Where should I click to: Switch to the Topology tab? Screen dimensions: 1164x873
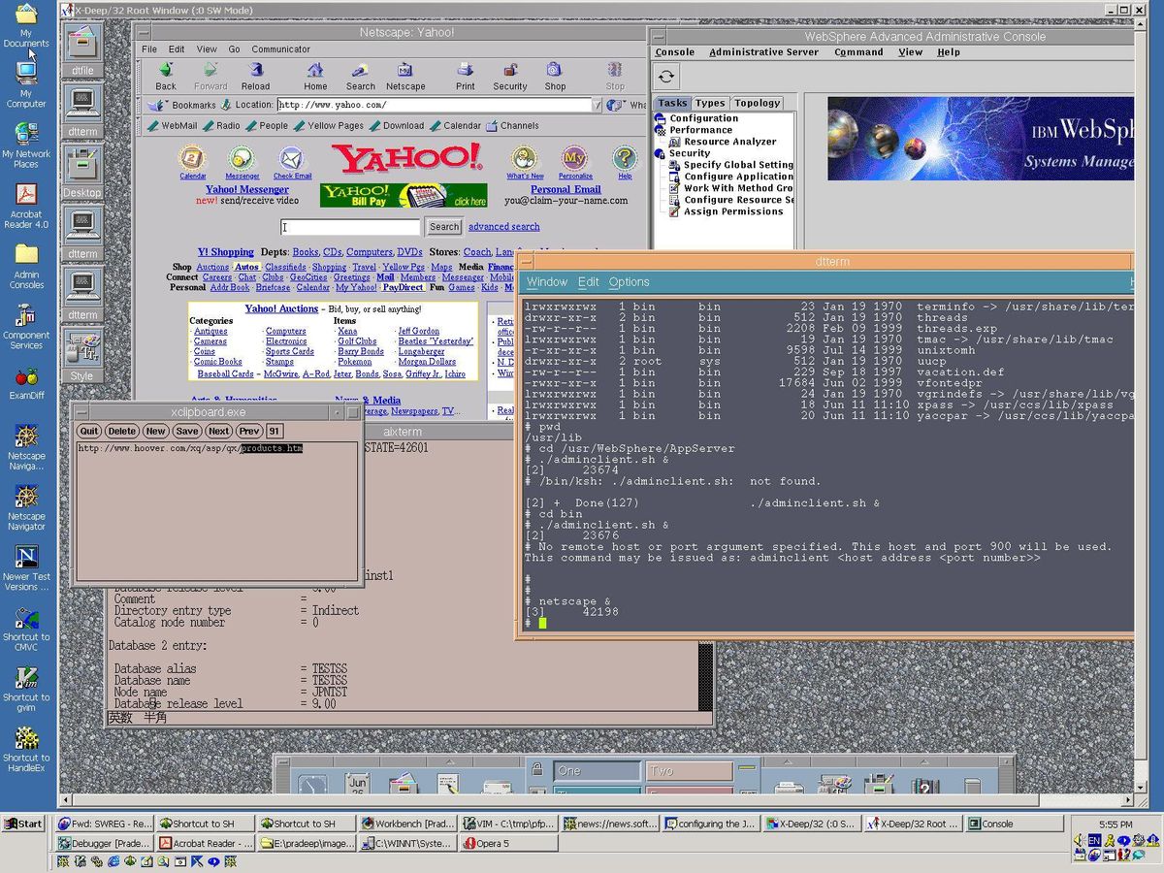point(757,102)
